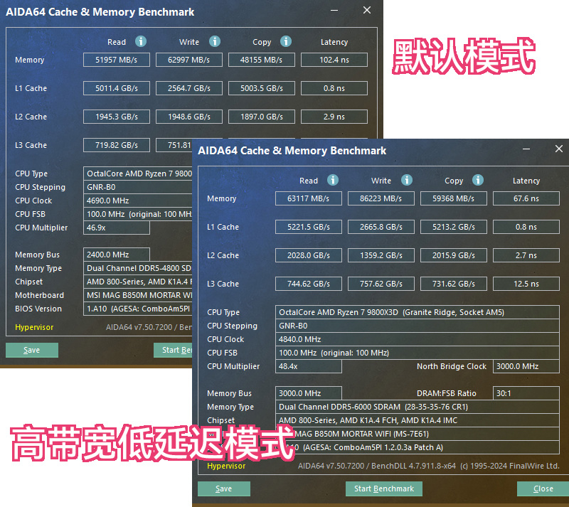Click back window Motherboard MSI MAG B850M field

[x=138, y=295]
